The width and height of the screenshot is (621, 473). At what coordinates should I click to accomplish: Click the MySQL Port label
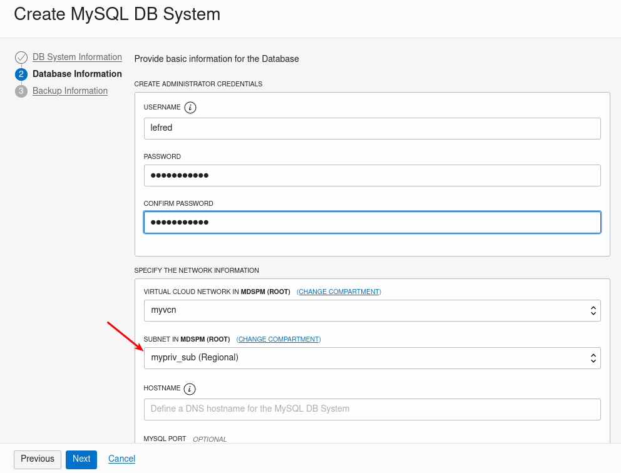coord(165,439)
